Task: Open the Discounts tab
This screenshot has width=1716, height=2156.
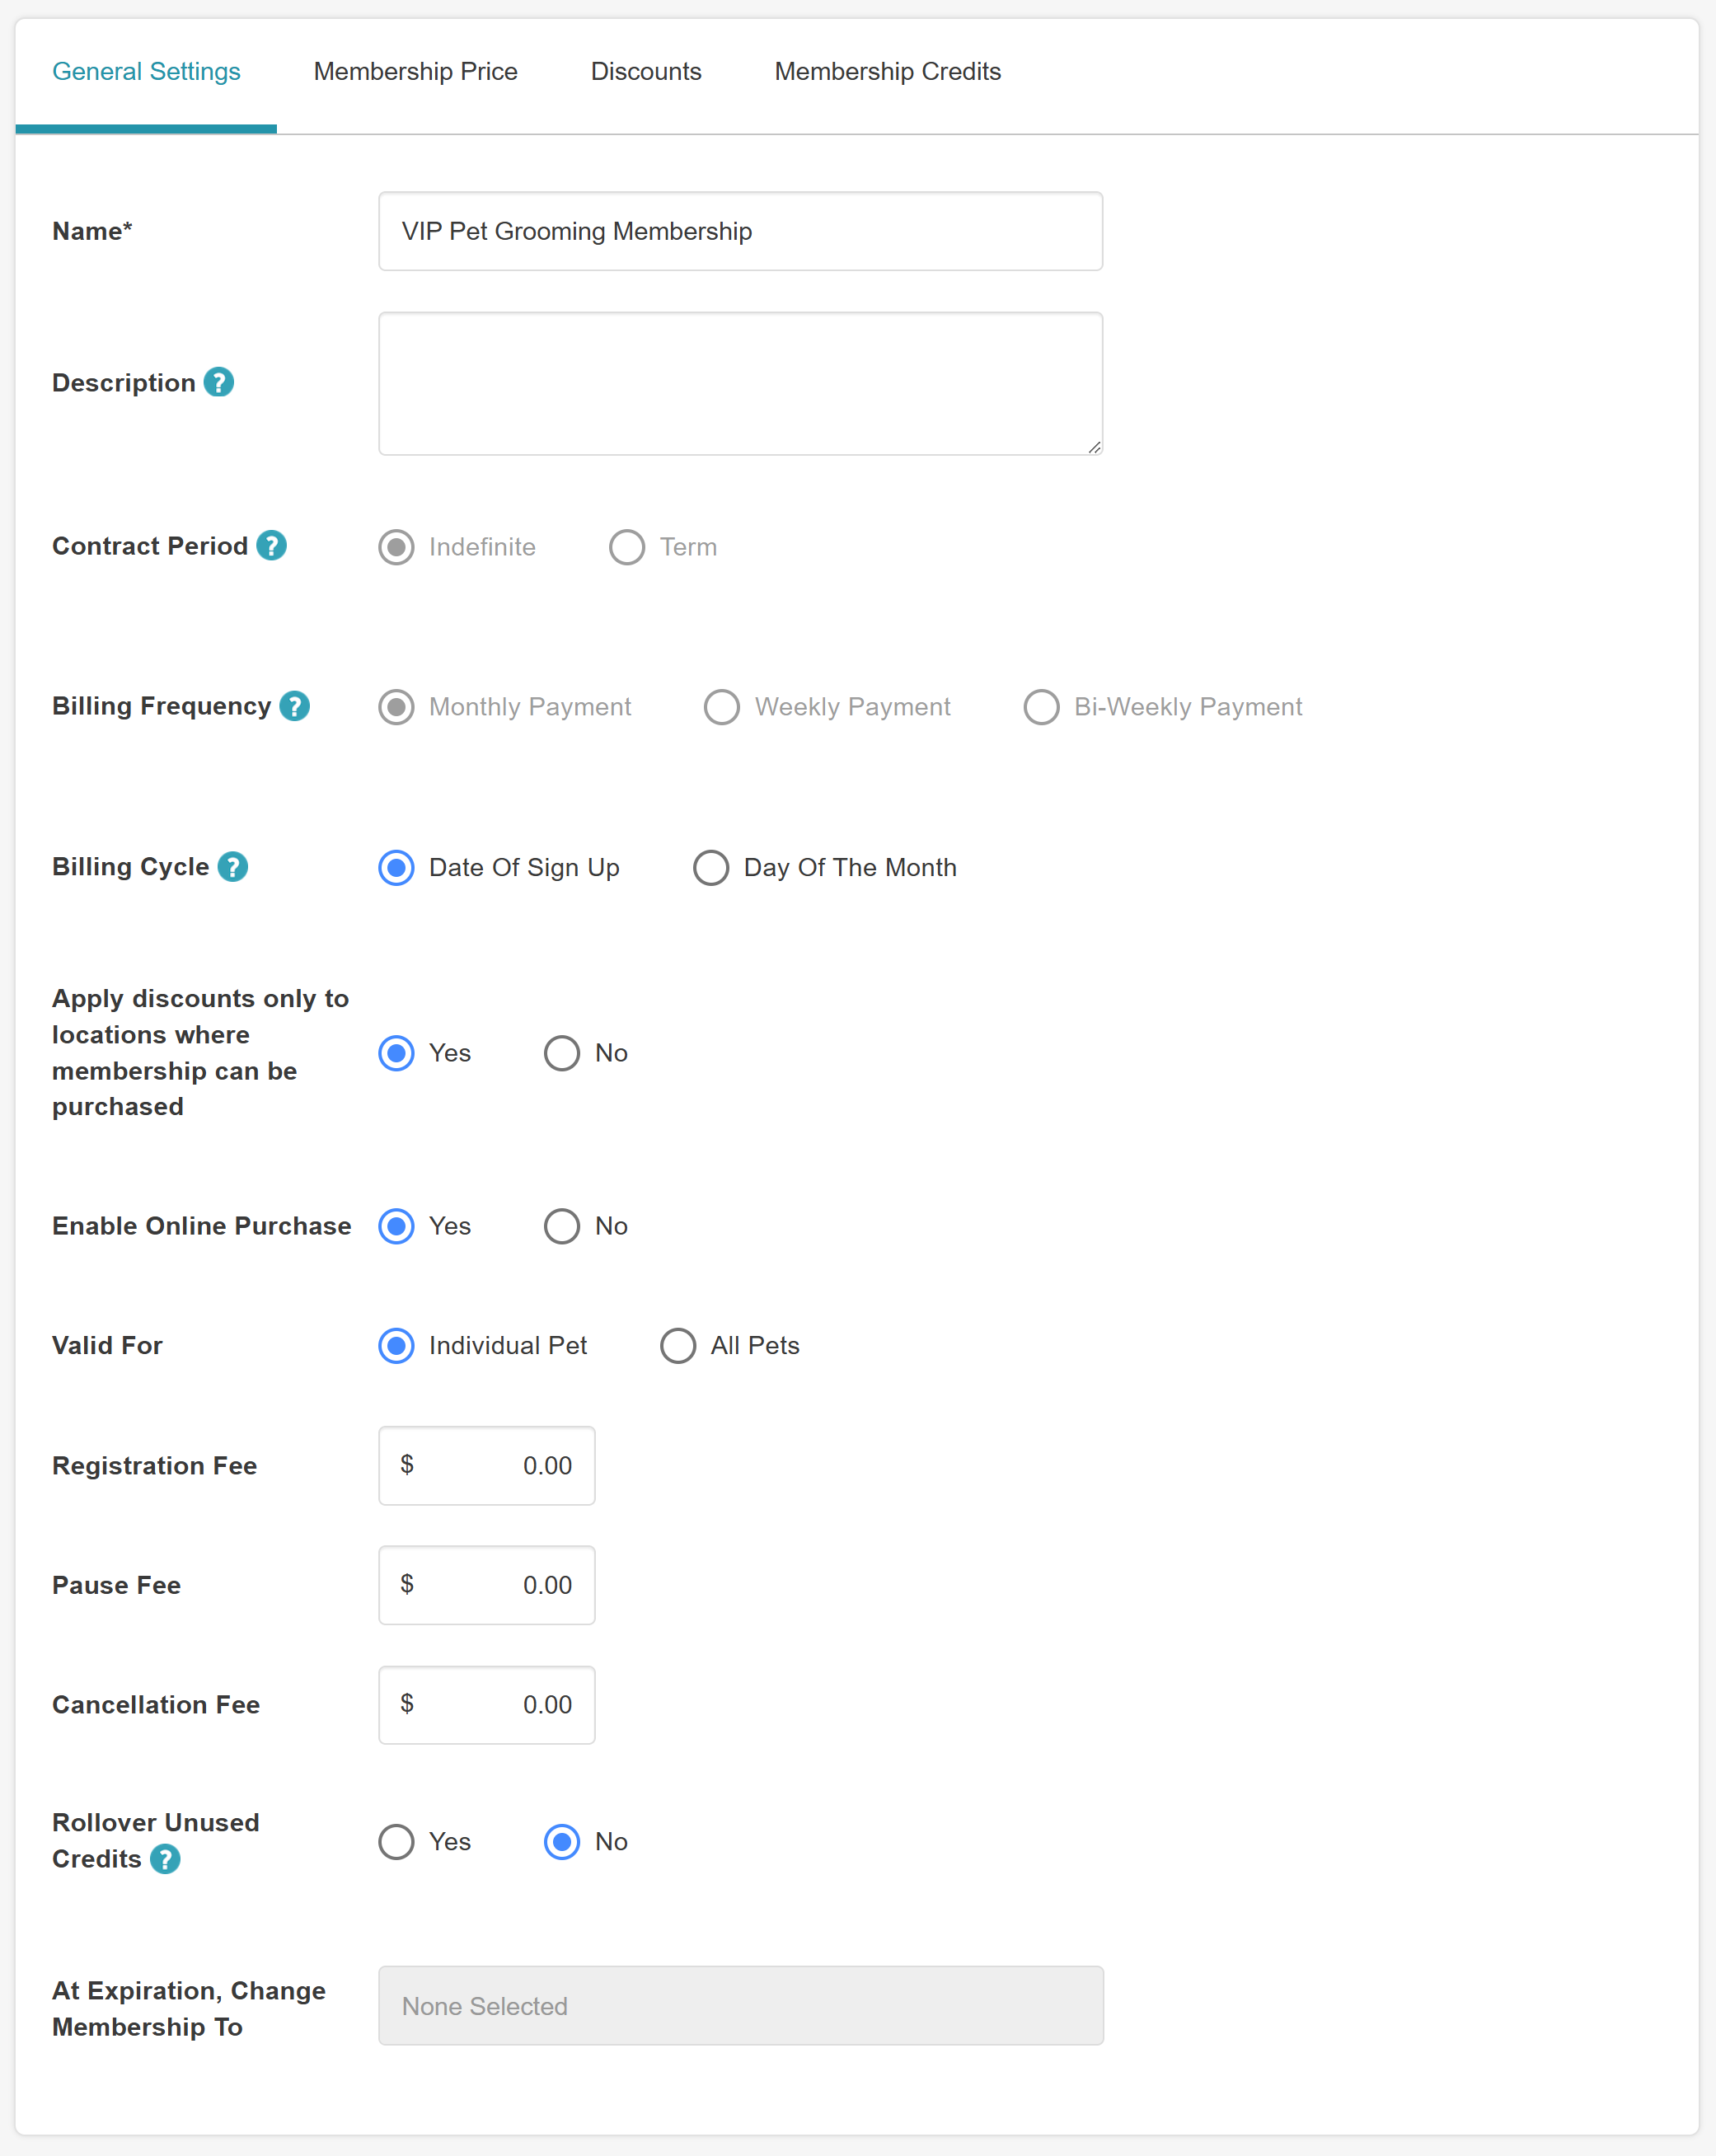Action: click(646, 72)
